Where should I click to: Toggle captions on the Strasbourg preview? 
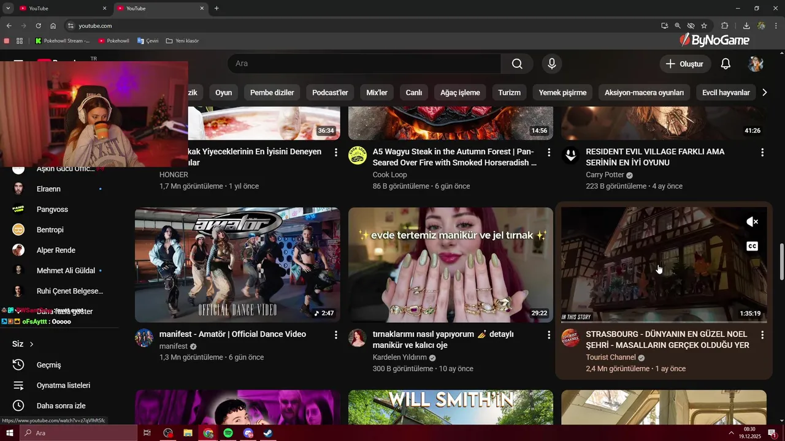point(752,246)
